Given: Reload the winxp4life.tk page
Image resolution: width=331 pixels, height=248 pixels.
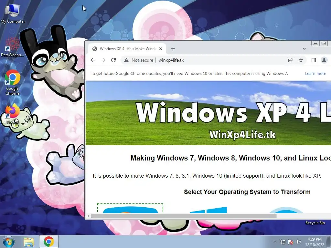Looking at the screenshot, I should click(x=113, y=60).
